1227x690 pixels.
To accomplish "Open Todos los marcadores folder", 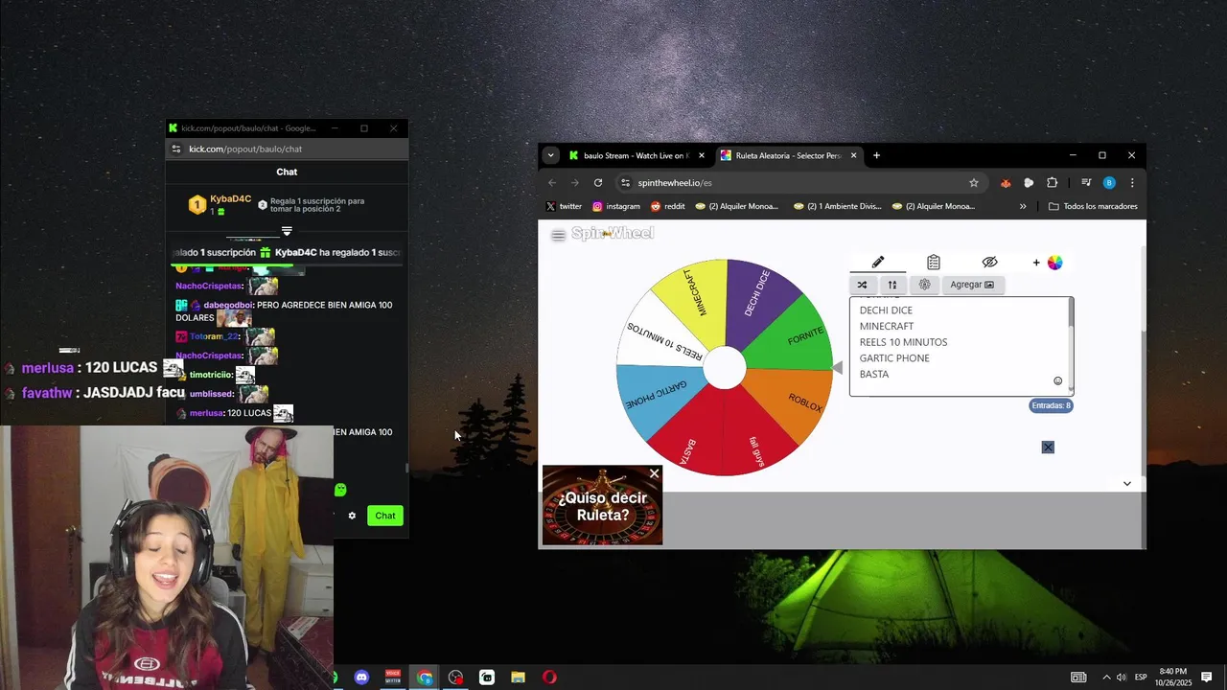I will [x=1093, y=206].
